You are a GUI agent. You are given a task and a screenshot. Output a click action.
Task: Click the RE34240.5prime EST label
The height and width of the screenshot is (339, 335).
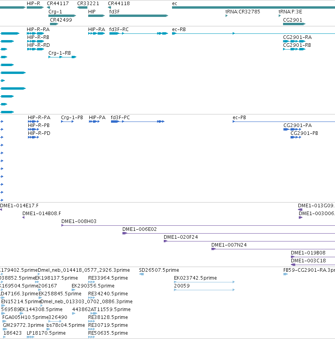(x=108, y=294)
